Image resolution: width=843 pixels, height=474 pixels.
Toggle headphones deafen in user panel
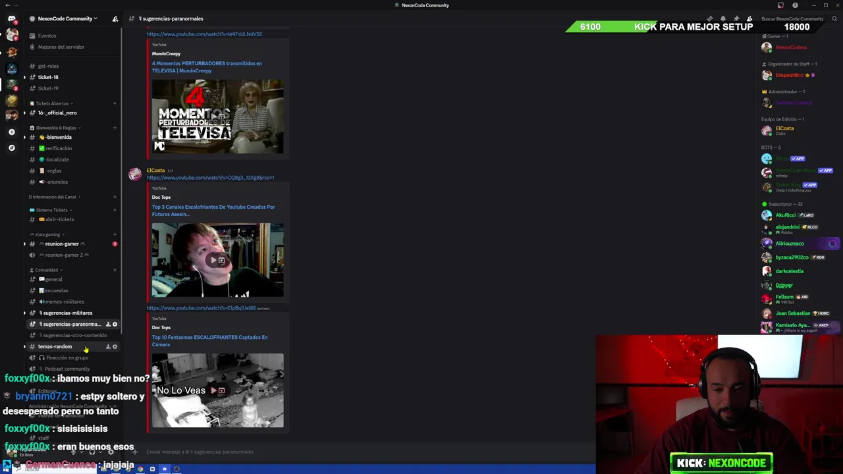click(x=91, y=452)
